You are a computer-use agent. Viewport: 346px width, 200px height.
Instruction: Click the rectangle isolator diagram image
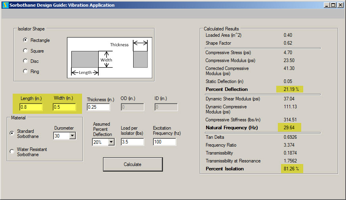click(109, 58)
